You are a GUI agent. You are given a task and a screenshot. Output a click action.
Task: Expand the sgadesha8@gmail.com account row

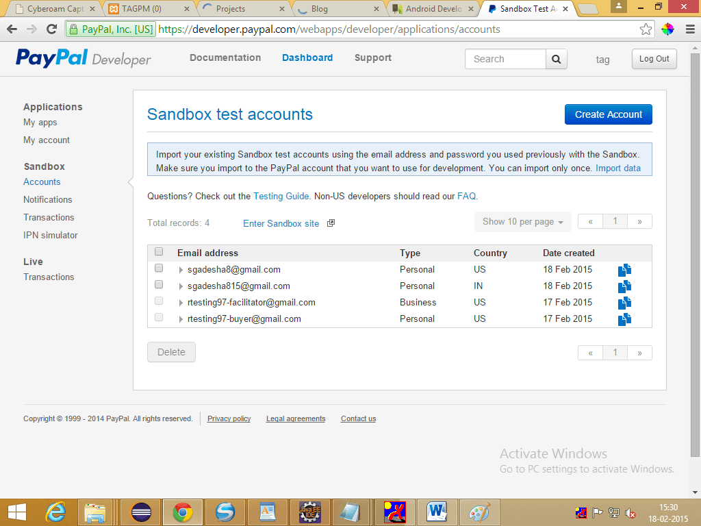tap(181, 270)
